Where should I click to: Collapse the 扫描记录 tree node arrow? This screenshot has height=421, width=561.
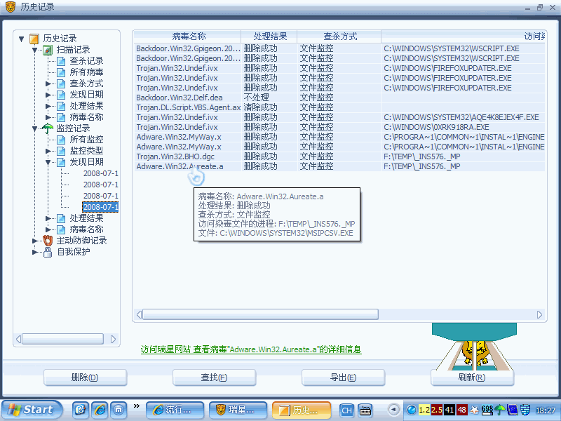click(34, 50)
